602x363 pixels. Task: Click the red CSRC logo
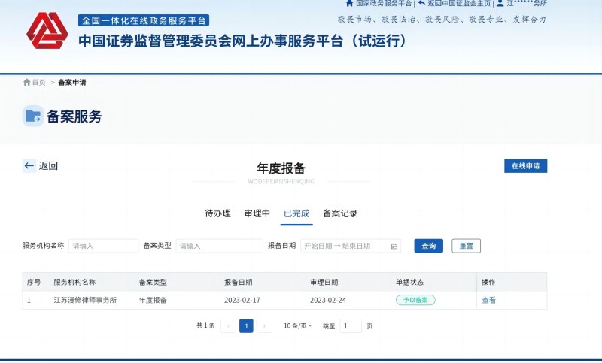point(47,31)
